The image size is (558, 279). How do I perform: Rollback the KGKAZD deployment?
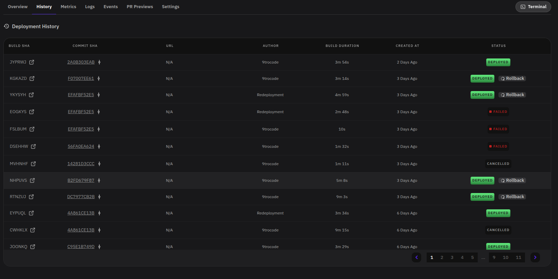tap(512, 79)
